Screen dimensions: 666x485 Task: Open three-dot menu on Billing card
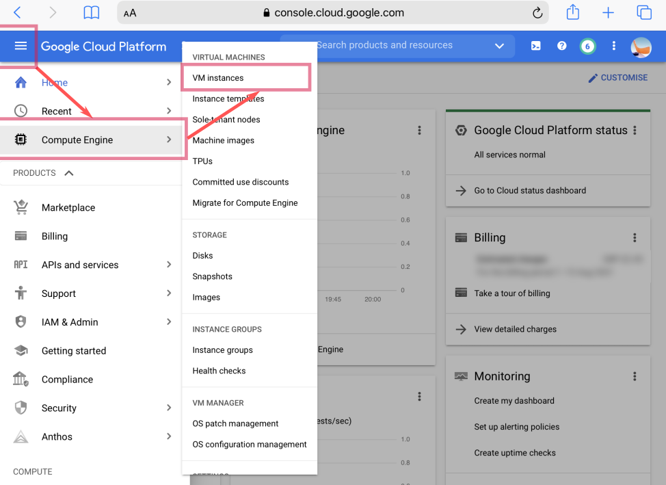pos(635,238)
